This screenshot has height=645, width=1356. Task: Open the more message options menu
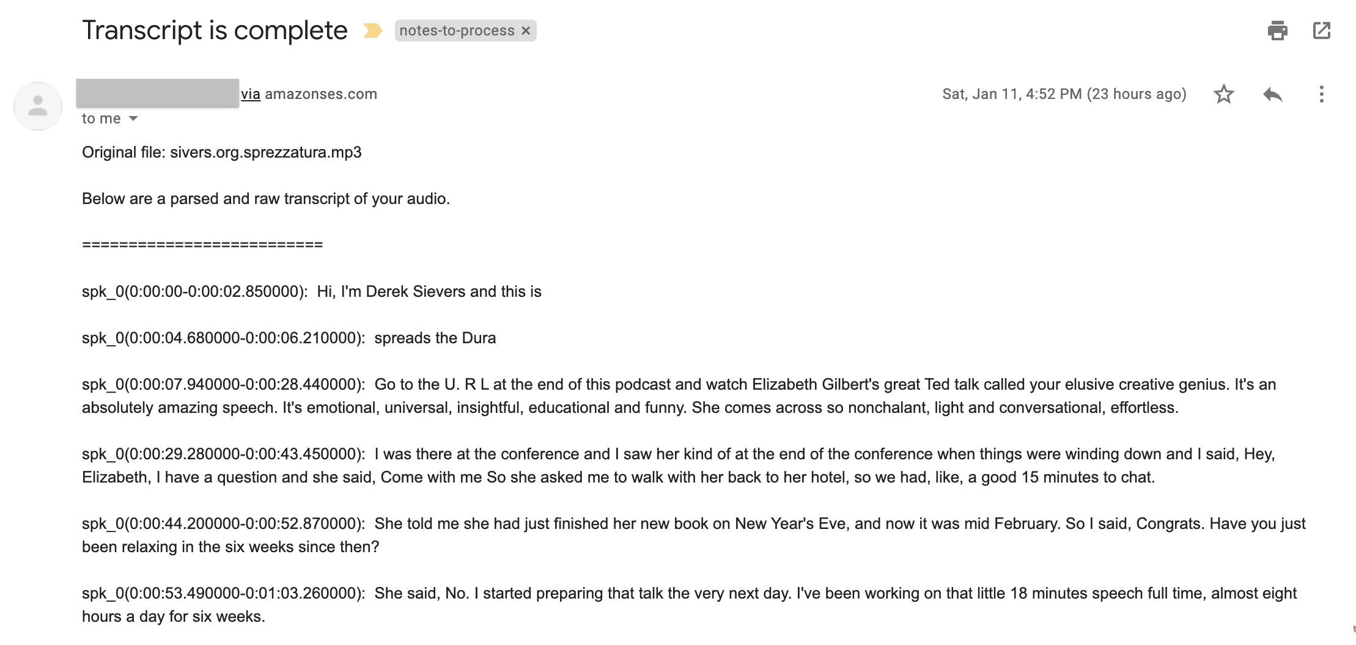pyautogui.click(x=1321, y=94)
